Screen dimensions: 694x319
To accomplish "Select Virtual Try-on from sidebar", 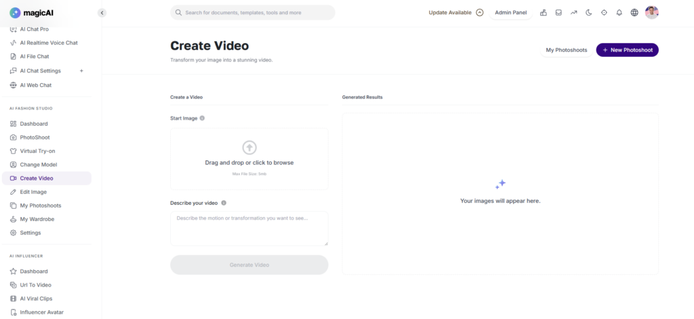I will point(37,151).
